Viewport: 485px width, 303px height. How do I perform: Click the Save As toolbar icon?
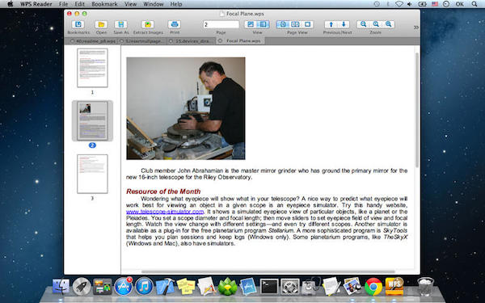tap(120, 24)
